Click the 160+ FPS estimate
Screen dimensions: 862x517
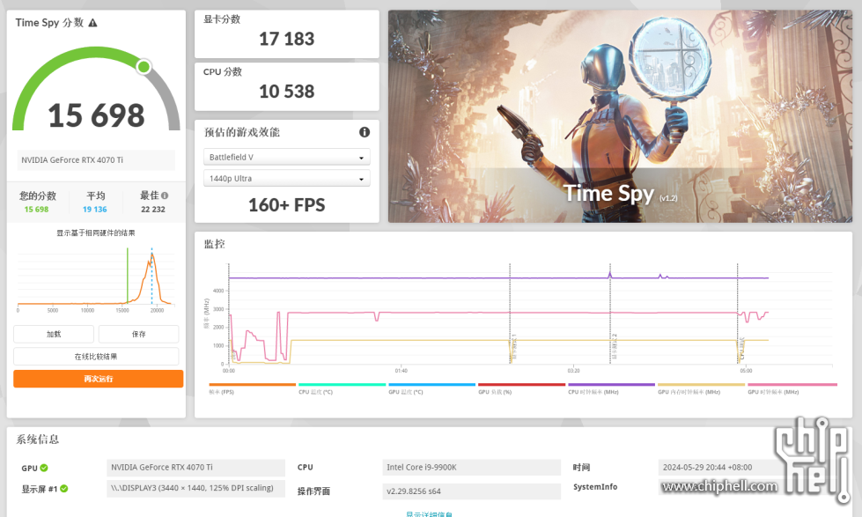286,205
